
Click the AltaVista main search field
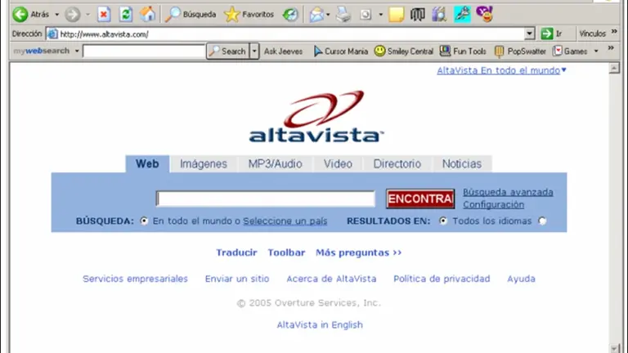coord(266,199)
